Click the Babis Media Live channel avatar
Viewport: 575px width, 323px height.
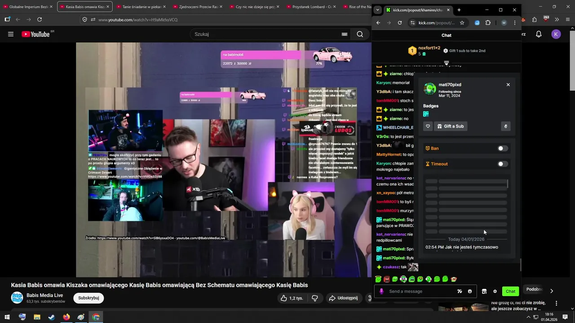[17, 298]
